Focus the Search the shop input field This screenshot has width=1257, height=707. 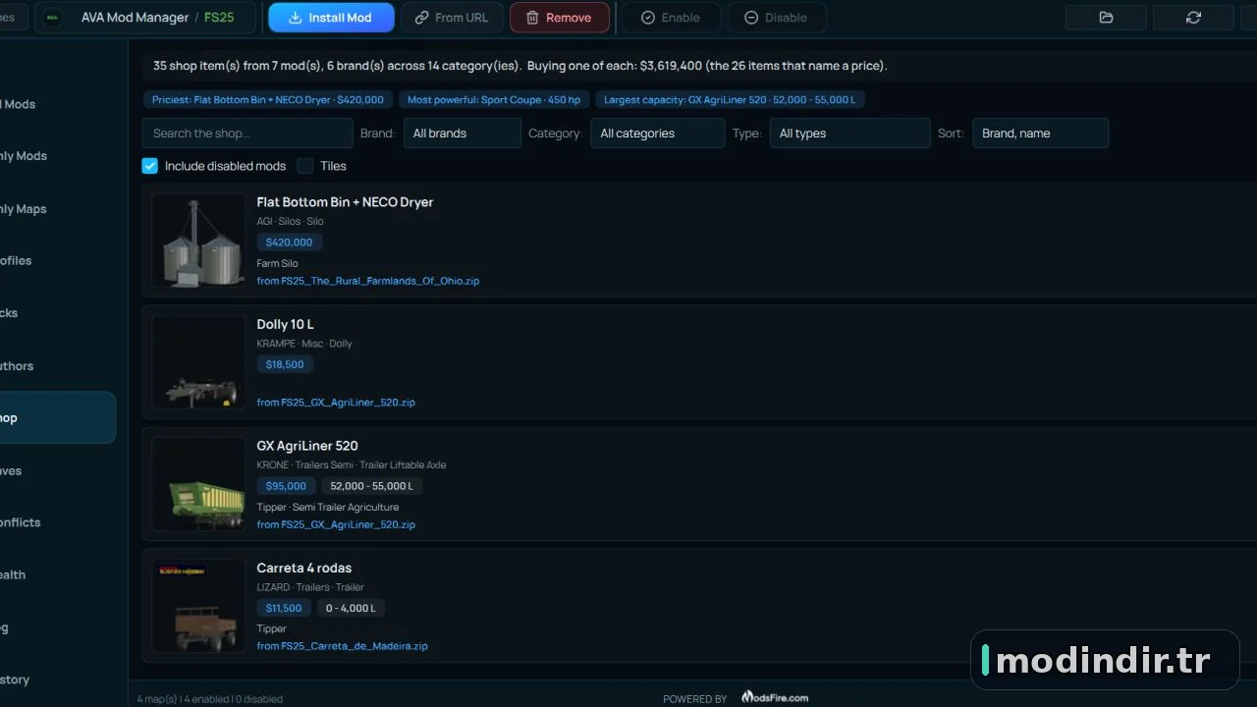click(246, 134)
